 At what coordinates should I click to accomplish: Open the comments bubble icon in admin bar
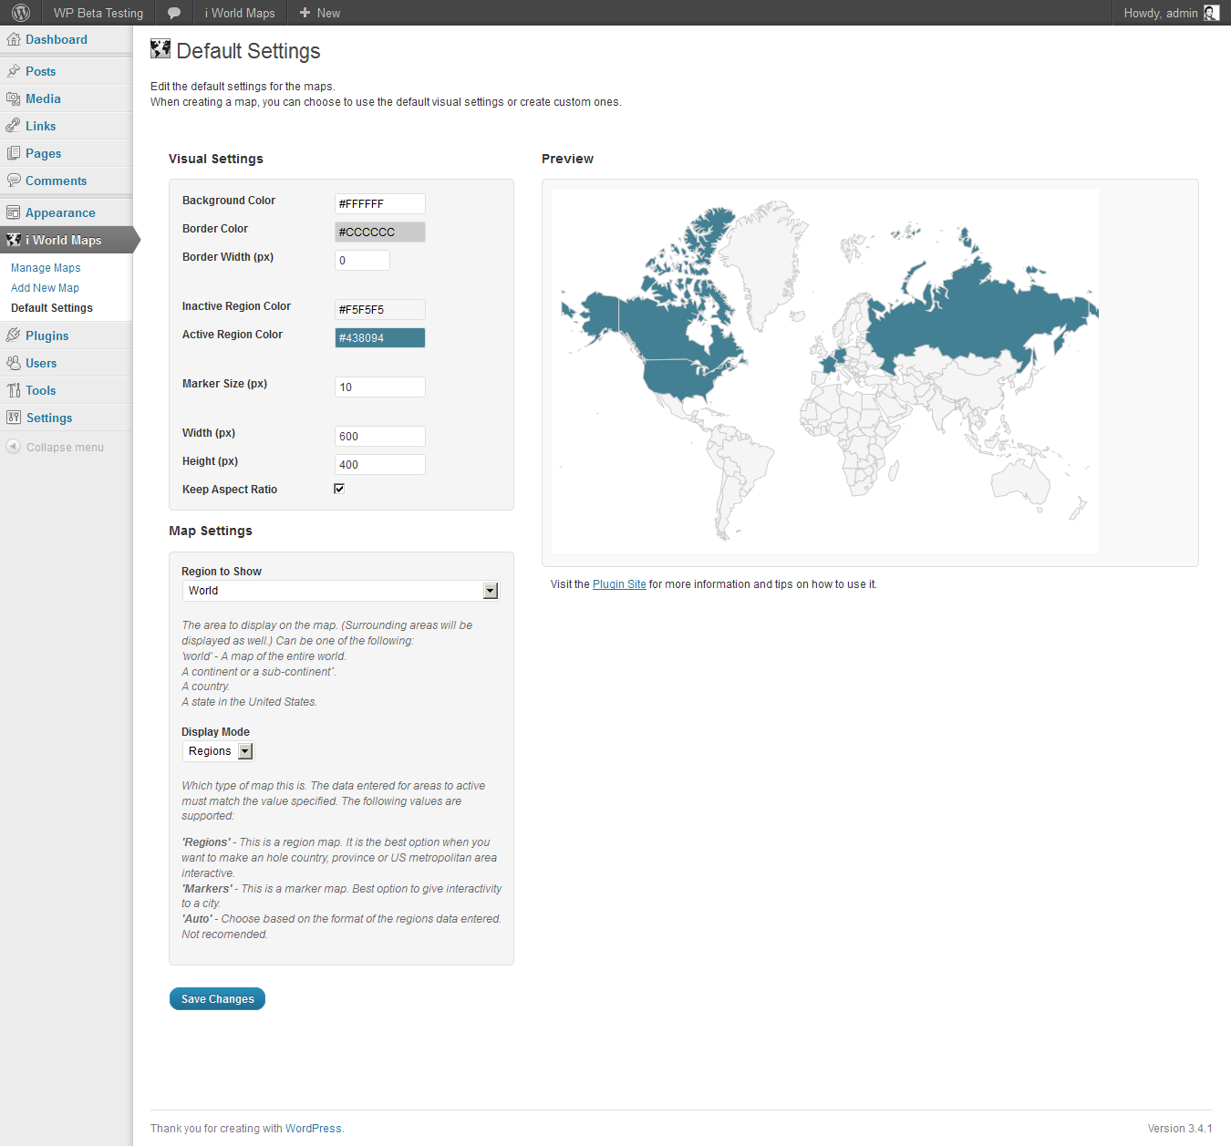tap(174, 13)
